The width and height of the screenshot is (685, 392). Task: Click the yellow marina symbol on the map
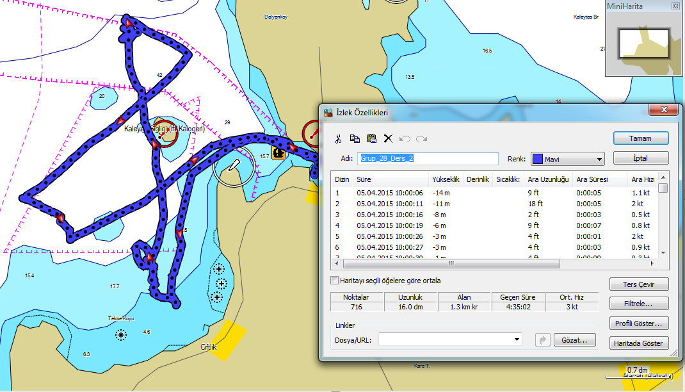pos(278,153)
